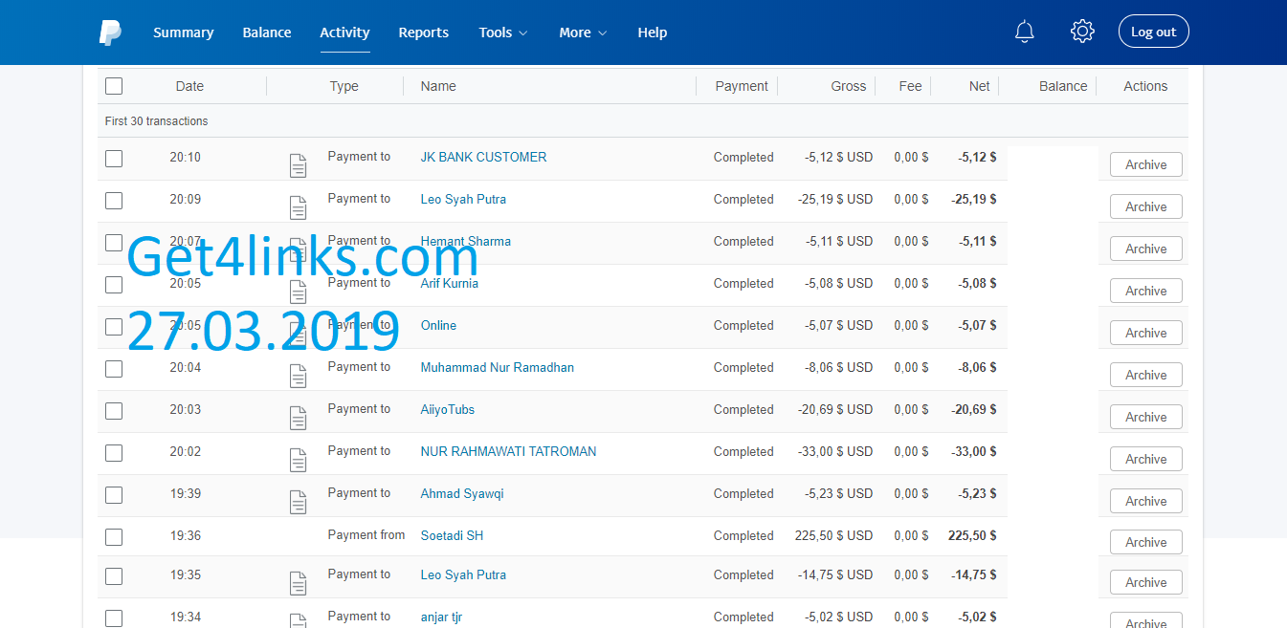Open document icon for Ahmad Syawqi payment
The height and width of the screenshot is (628, 1287).
pyautogui.click(x=299, y=502)
